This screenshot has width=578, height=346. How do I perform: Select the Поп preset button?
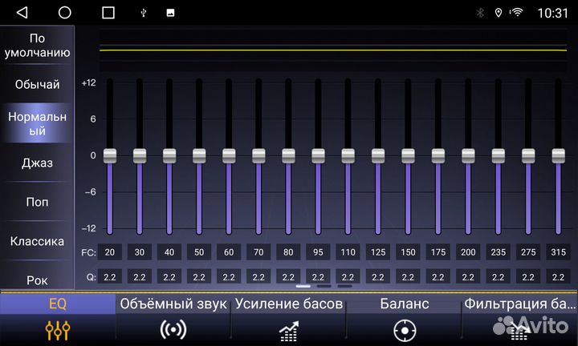coord(37,202)
